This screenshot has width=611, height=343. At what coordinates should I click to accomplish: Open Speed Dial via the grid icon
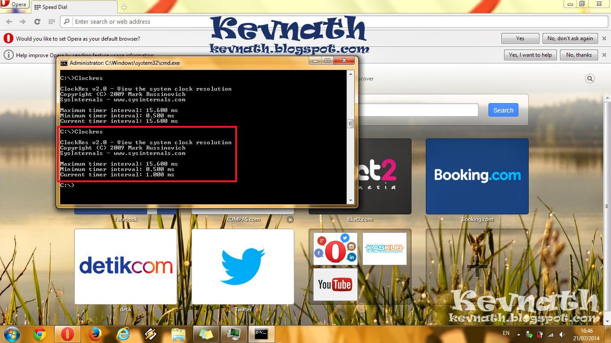pos(51,21)
